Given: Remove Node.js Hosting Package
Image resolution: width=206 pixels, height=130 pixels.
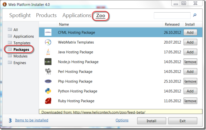Looking at the screenshot, I should (x=190, y=62).
